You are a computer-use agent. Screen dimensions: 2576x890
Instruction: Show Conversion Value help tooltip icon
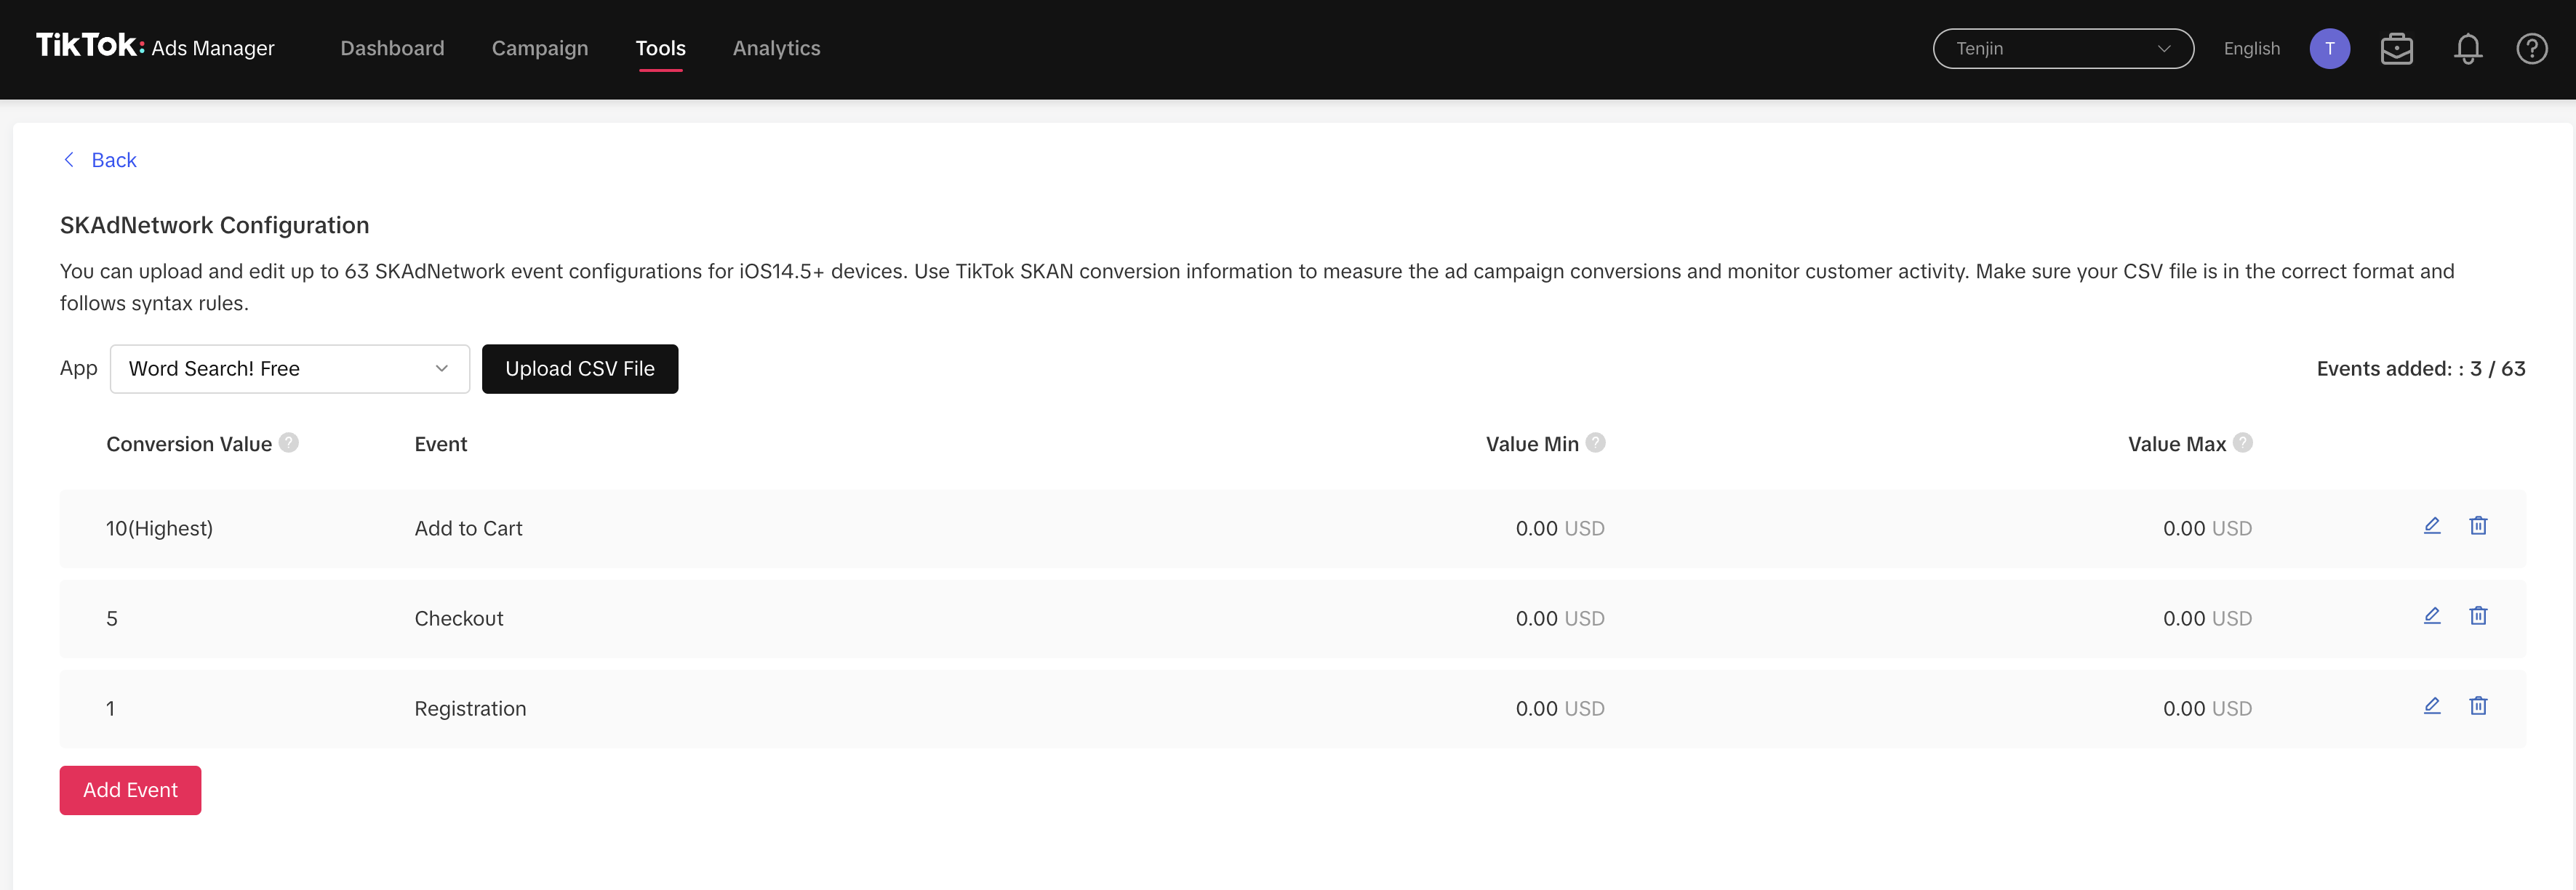289,442
